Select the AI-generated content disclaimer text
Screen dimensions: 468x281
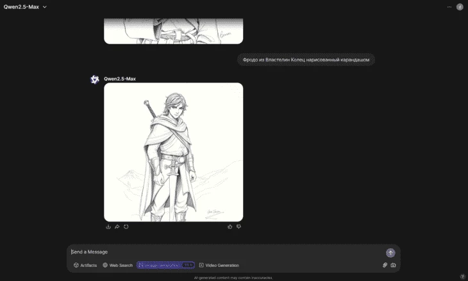(233, 278)
